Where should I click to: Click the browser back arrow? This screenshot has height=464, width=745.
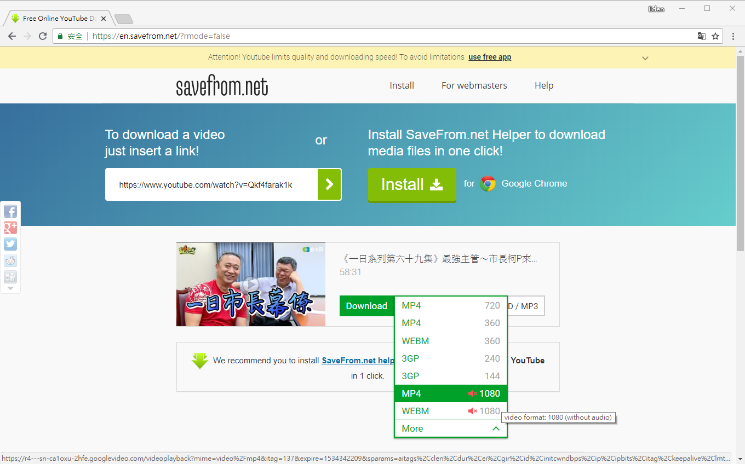pyautogui.click(x=12, y=36)
